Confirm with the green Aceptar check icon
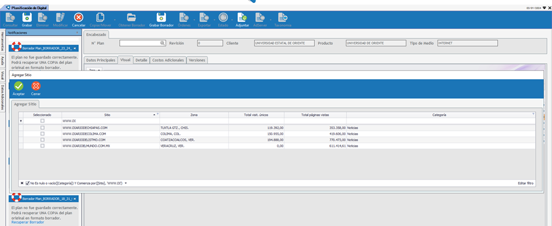Image resolution: width=552 pixels, height=226 pixels. click(18, 86)
